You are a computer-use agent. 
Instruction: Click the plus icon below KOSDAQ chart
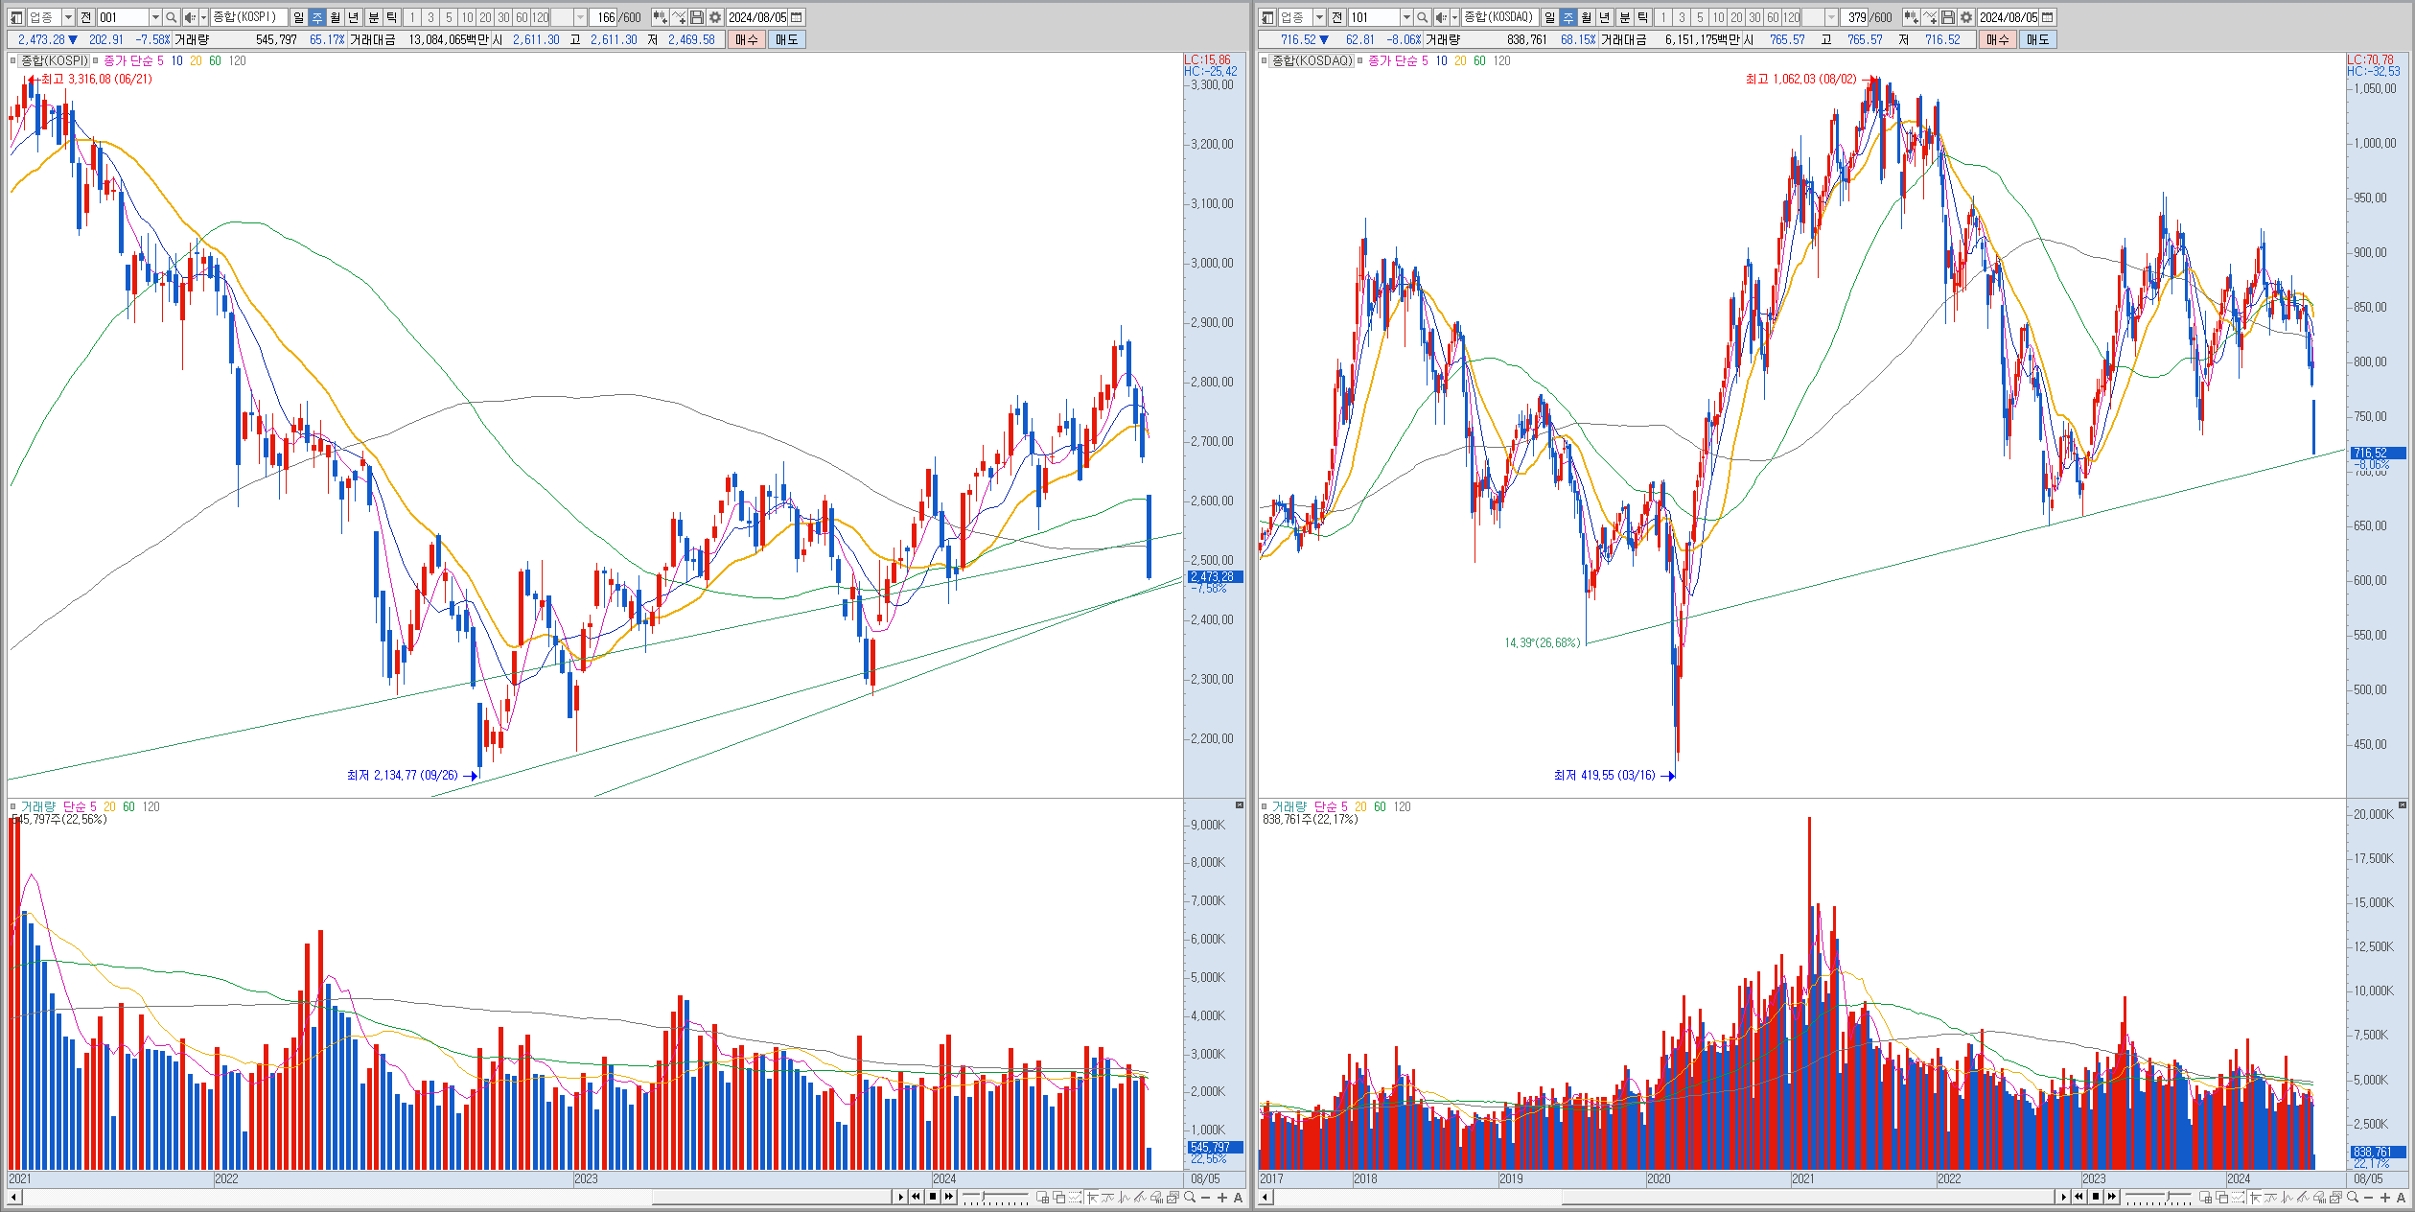2385,1197
